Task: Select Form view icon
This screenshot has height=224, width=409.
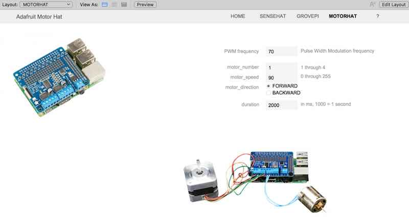Action: click(x=105, y=5)
